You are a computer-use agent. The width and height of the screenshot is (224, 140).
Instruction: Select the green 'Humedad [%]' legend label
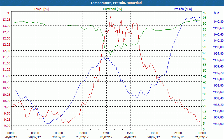point(112,9)
